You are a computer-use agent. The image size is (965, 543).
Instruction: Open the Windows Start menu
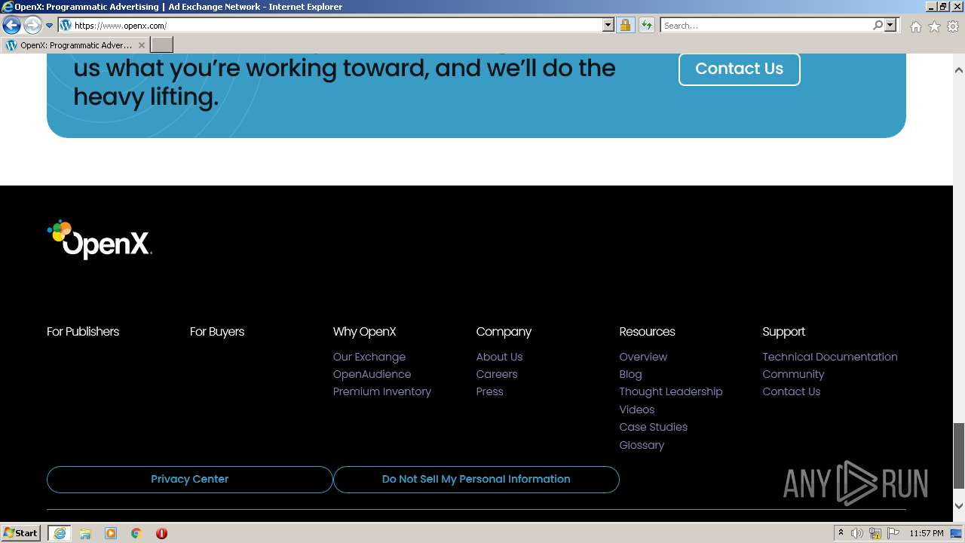click(x=21, y=533)
